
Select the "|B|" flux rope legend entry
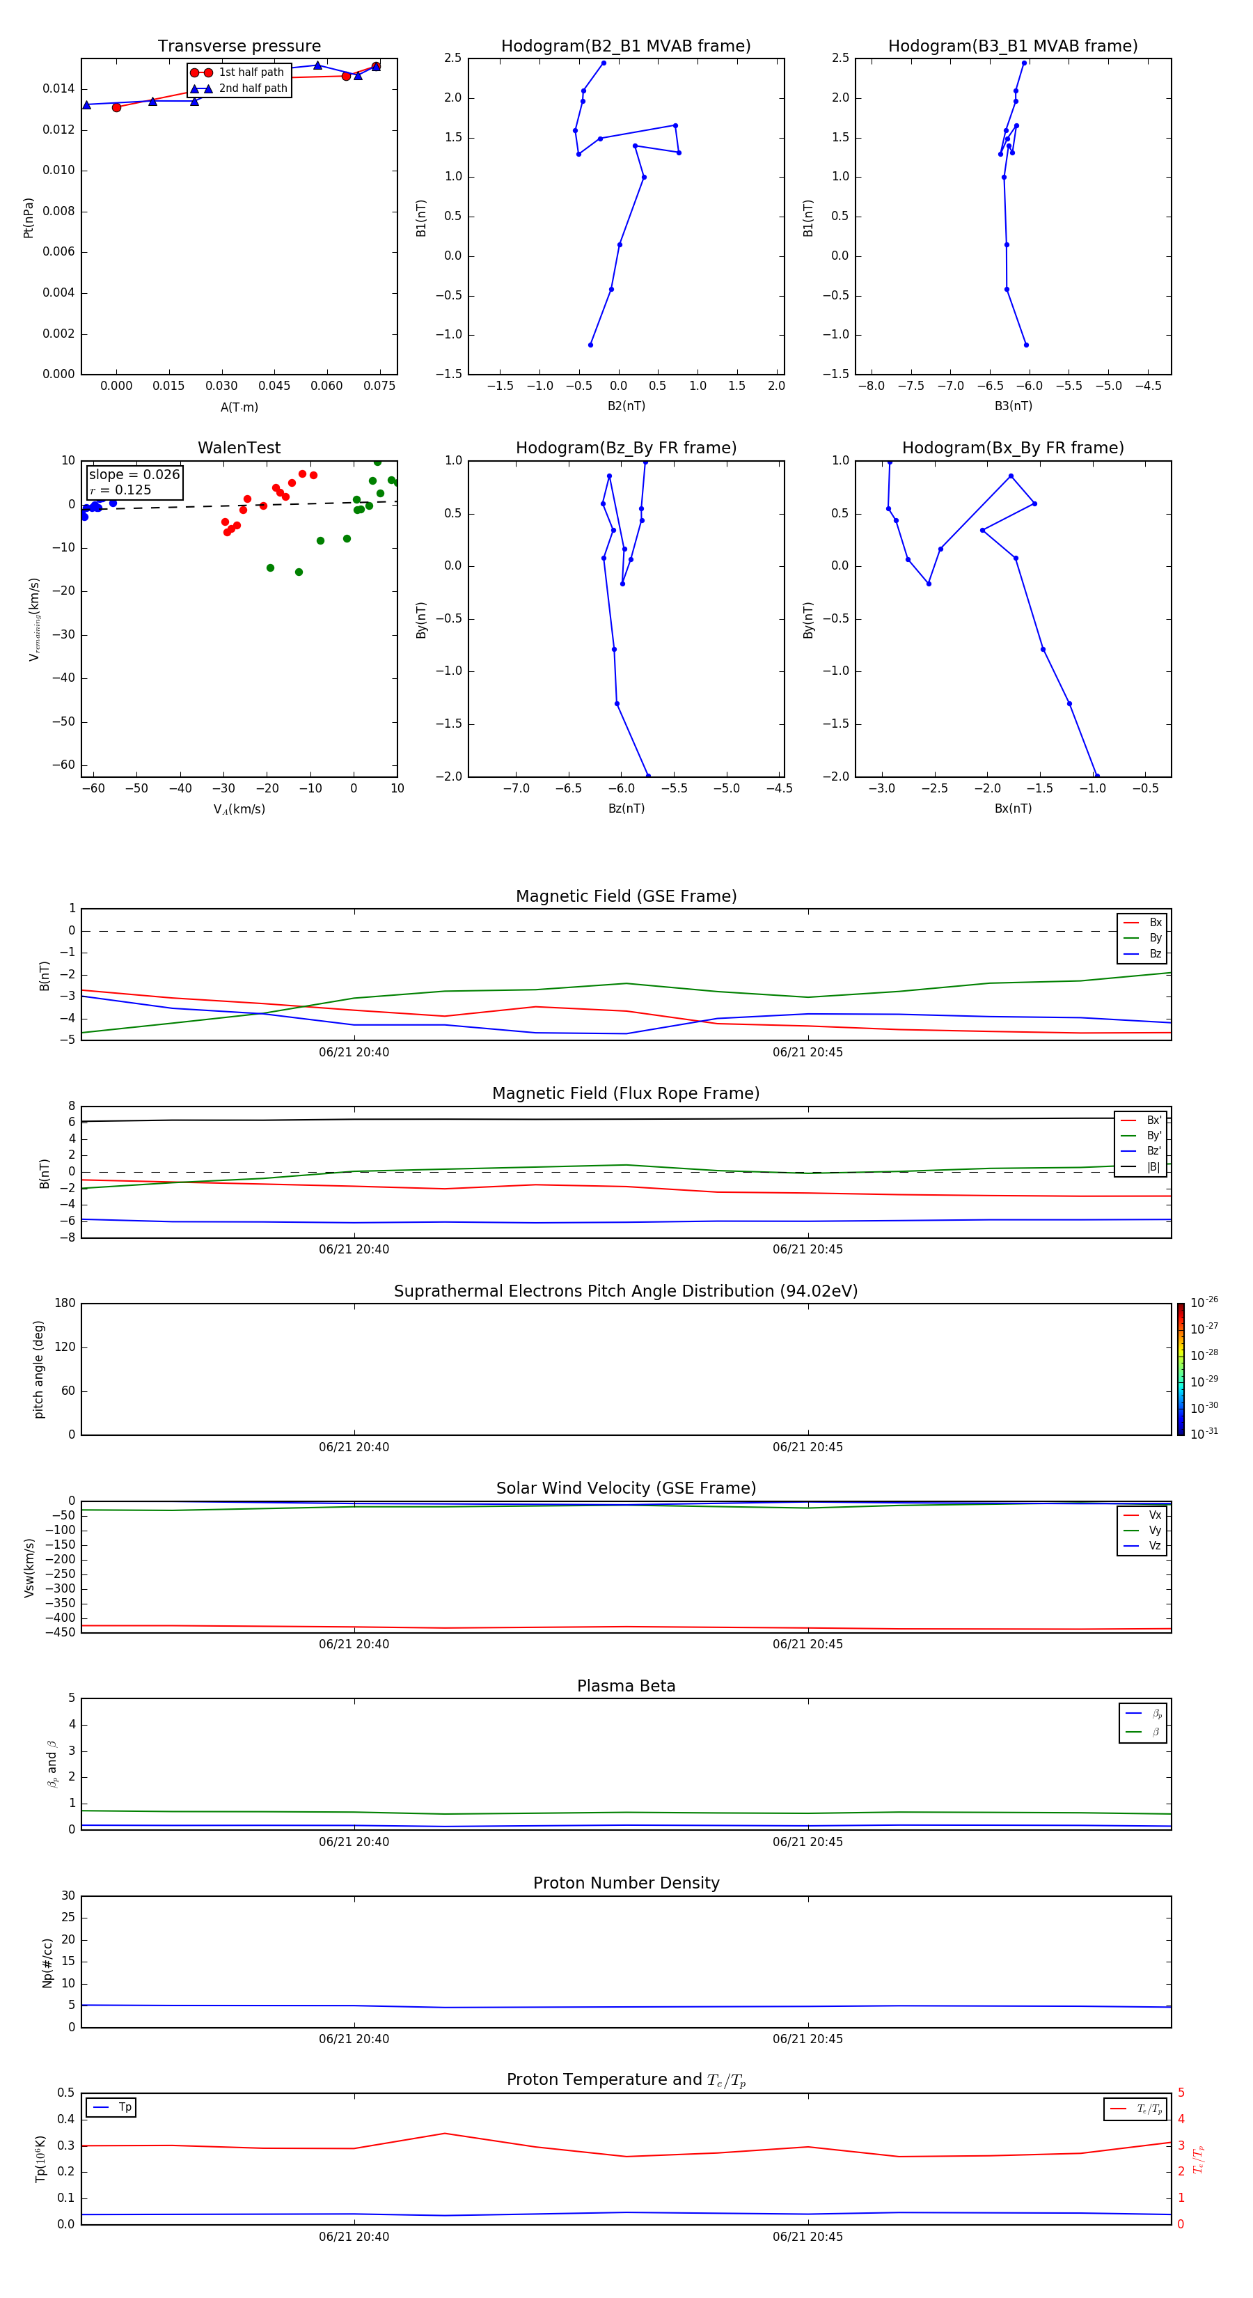coord(1141,1167)
